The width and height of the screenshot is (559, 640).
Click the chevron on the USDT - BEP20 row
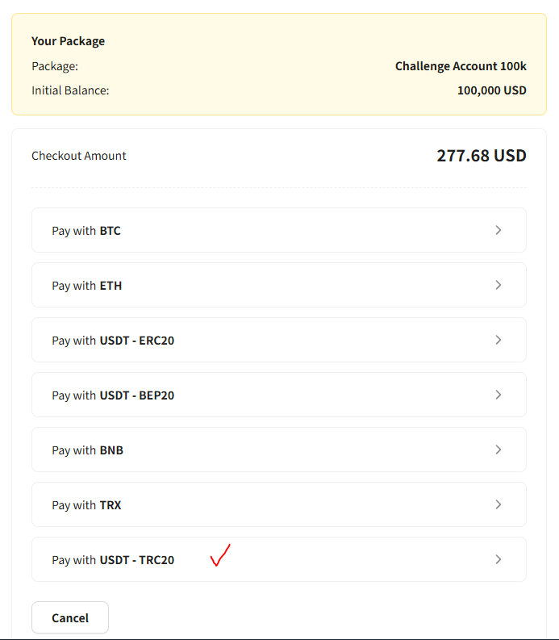[x=499, y=395]
